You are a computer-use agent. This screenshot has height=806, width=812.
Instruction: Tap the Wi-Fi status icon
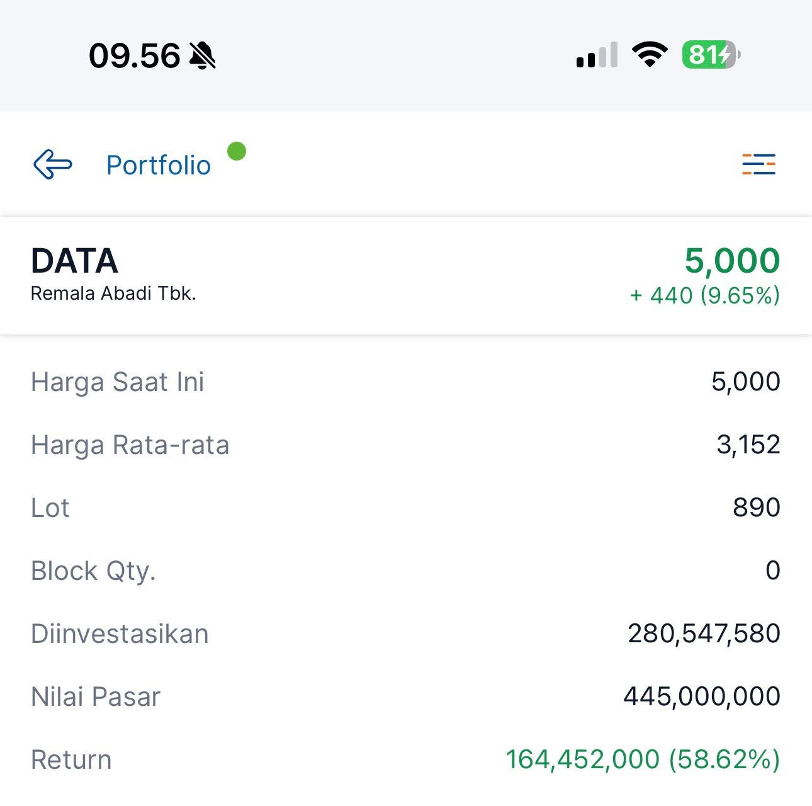point(650,55)
